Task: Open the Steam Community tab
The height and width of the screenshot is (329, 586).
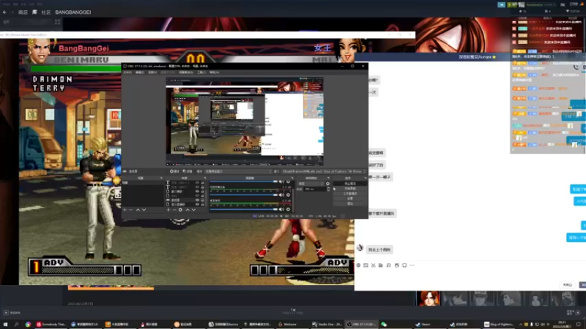Action: tap(46, 12)
